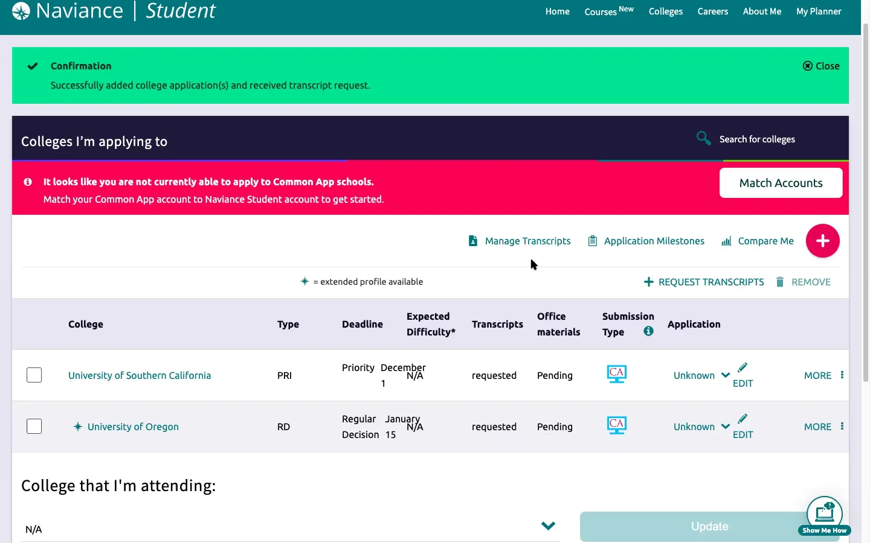Screen dimensions: 870x543
Task: Go to the Home menu
Action: (x=557, y=11)
